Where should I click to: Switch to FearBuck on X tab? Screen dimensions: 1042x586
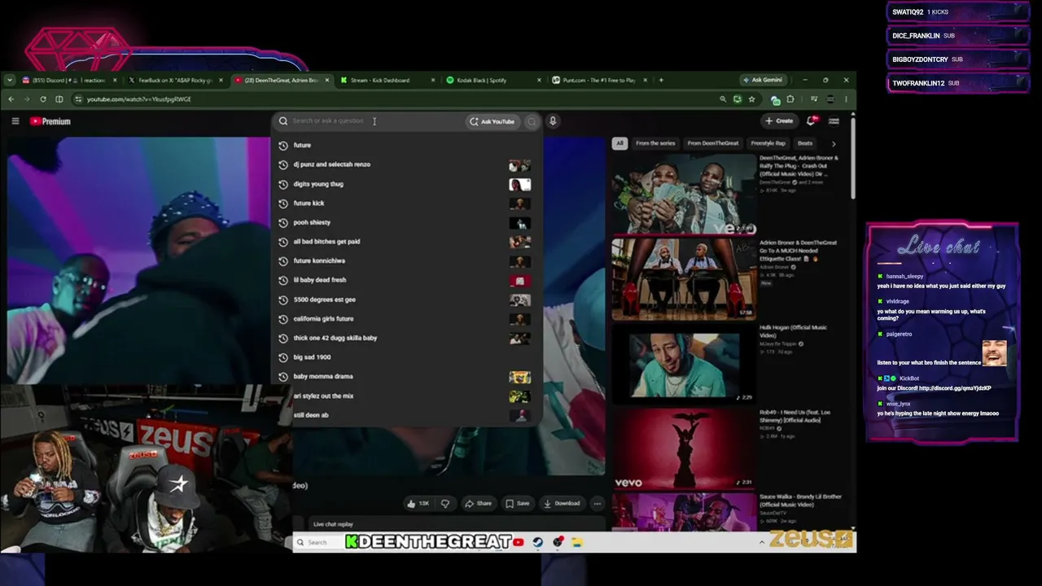coord(174,80)
